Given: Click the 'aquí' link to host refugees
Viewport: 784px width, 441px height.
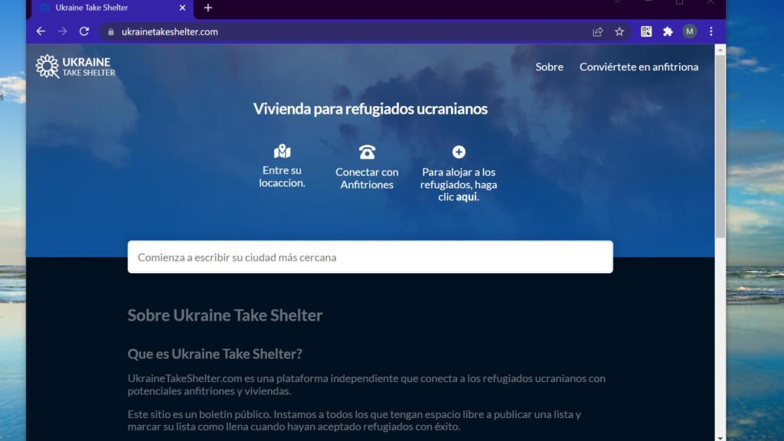Looking at the screenshot, I should tap(466, 197).
